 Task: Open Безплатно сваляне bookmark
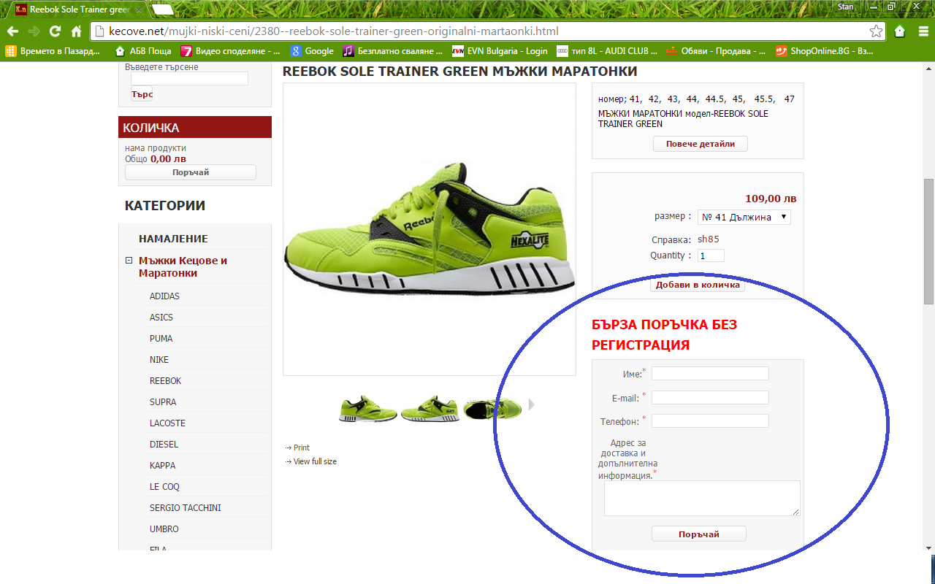tap(393, 51)
